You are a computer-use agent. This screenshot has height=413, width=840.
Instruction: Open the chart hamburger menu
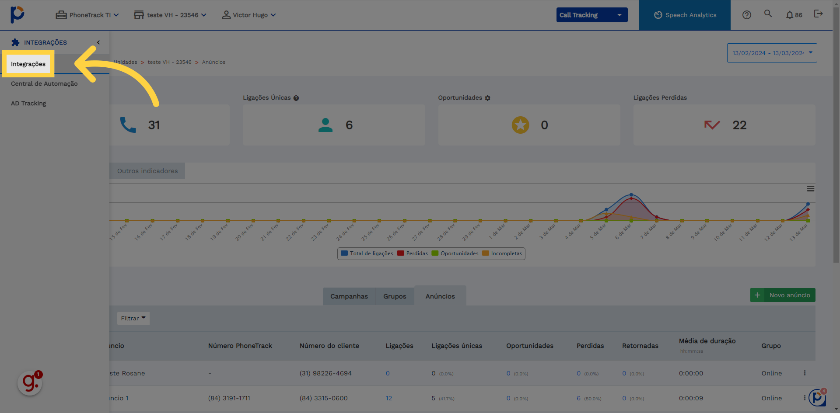811,189
